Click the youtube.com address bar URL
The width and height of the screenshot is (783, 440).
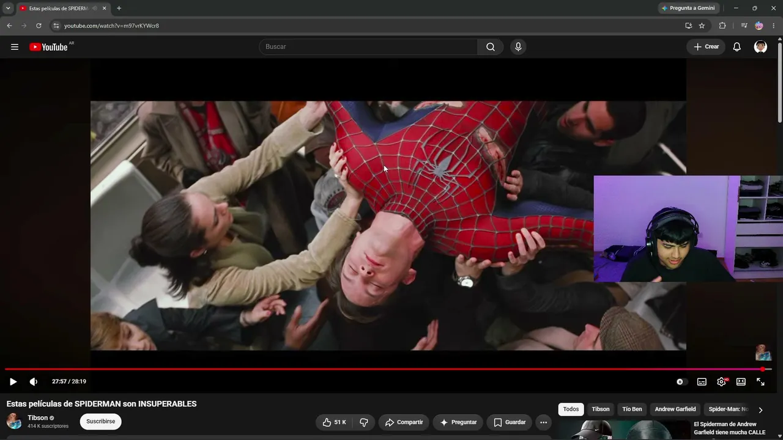(111, 26)
